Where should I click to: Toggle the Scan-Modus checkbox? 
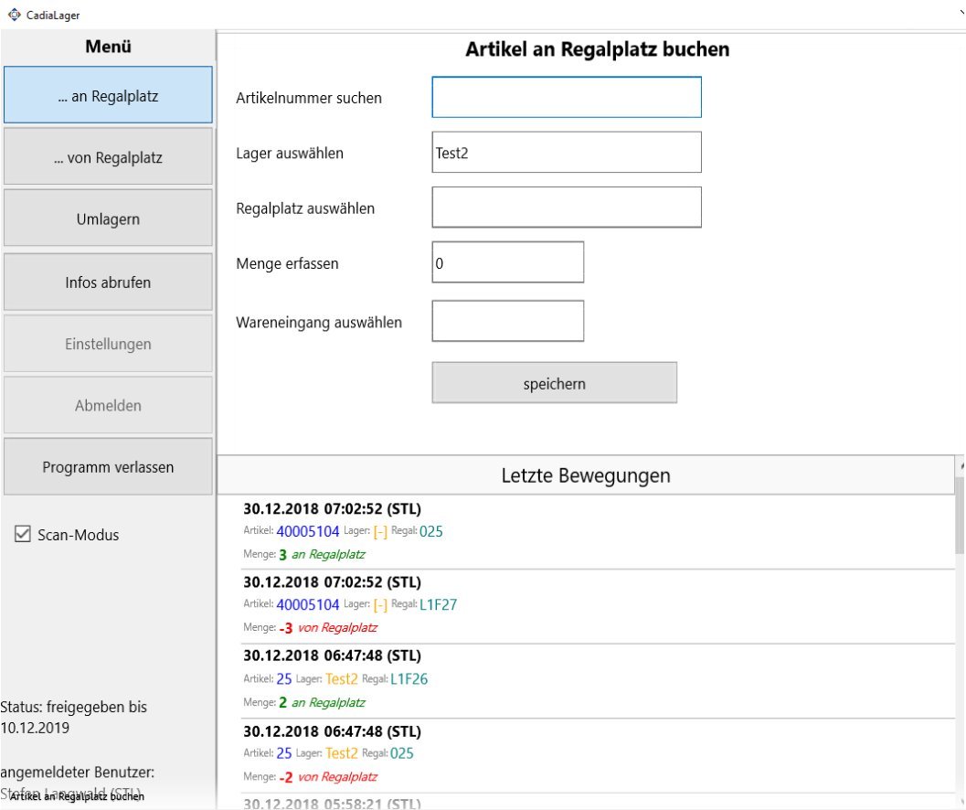pyautogui.click(x=24, y=535)
